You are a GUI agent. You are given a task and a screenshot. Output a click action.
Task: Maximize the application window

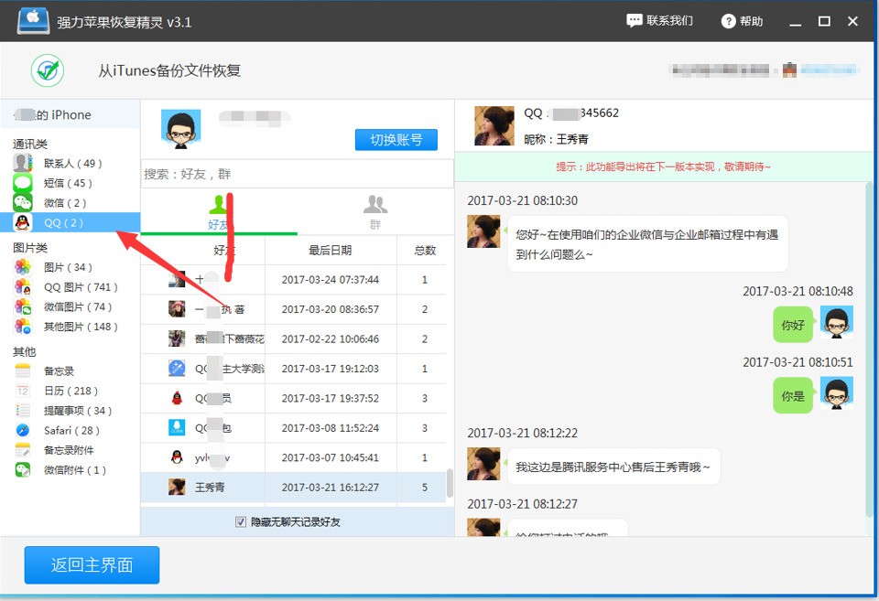[824, 21]
